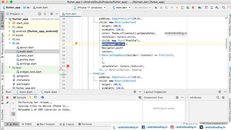This screenshot has height=130, width=231.
Task: Open the No Devices dropdown
Action: click(x=143, y=8)
